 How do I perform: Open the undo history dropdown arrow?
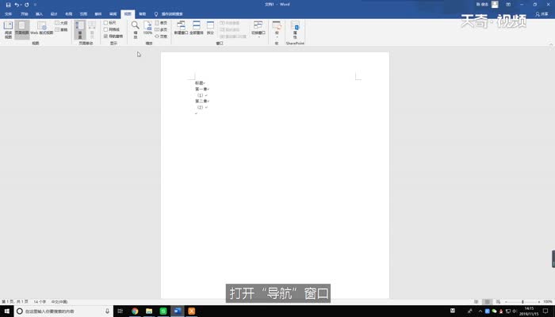click(x=21, y=5)
